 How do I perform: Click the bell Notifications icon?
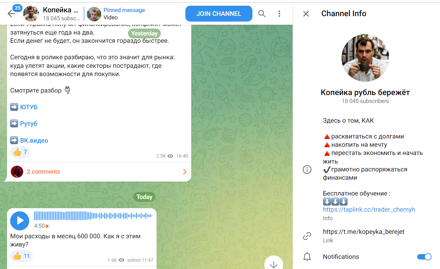click(x=307, y=257)
